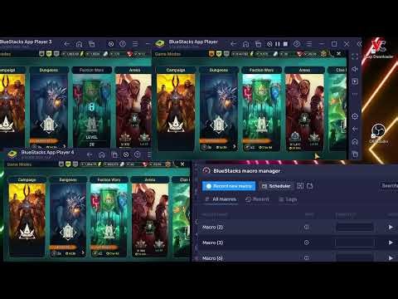Open hamburger menu in BlueStacks App Player title bar
398x299 pixels.
(309, 44)
